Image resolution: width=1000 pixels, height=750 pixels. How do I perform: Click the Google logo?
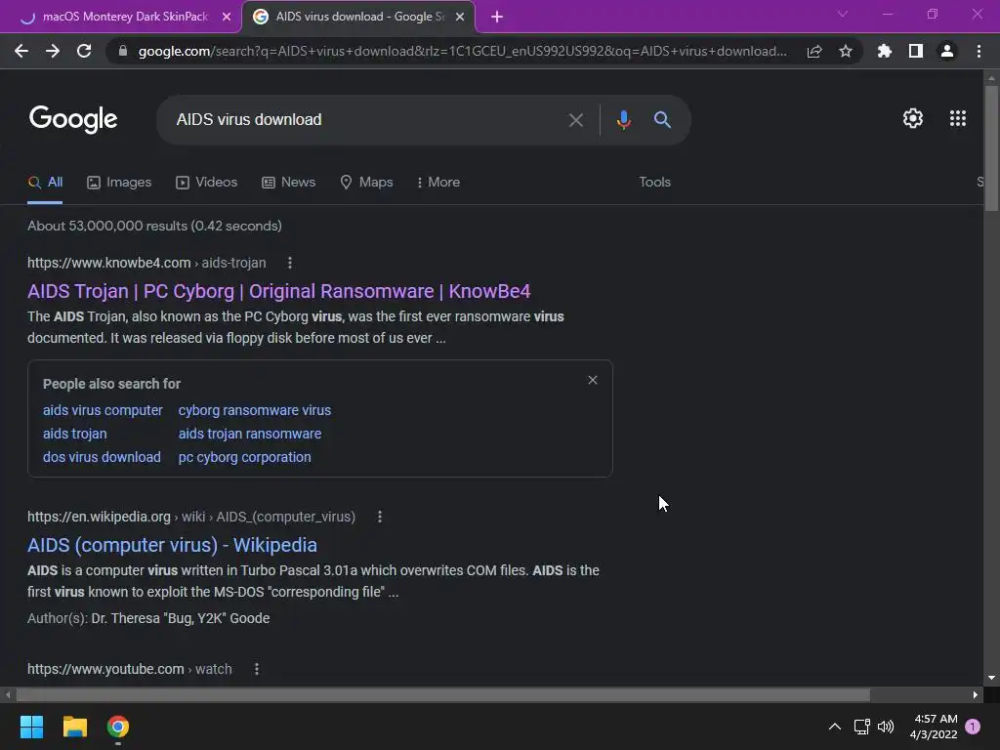(x=73, y=119)
